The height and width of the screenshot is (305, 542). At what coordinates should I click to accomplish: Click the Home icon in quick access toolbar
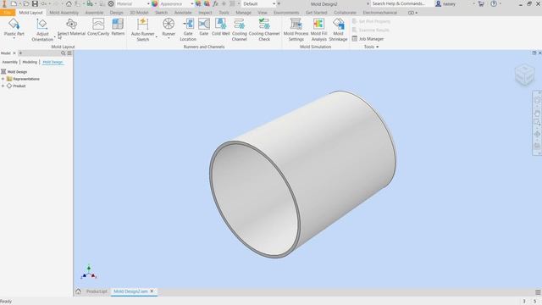(x=69, y=3)
